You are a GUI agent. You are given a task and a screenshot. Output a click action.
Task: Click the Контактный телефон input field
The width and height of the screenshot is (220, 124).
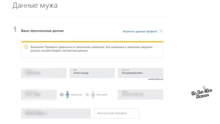point(116,113)
